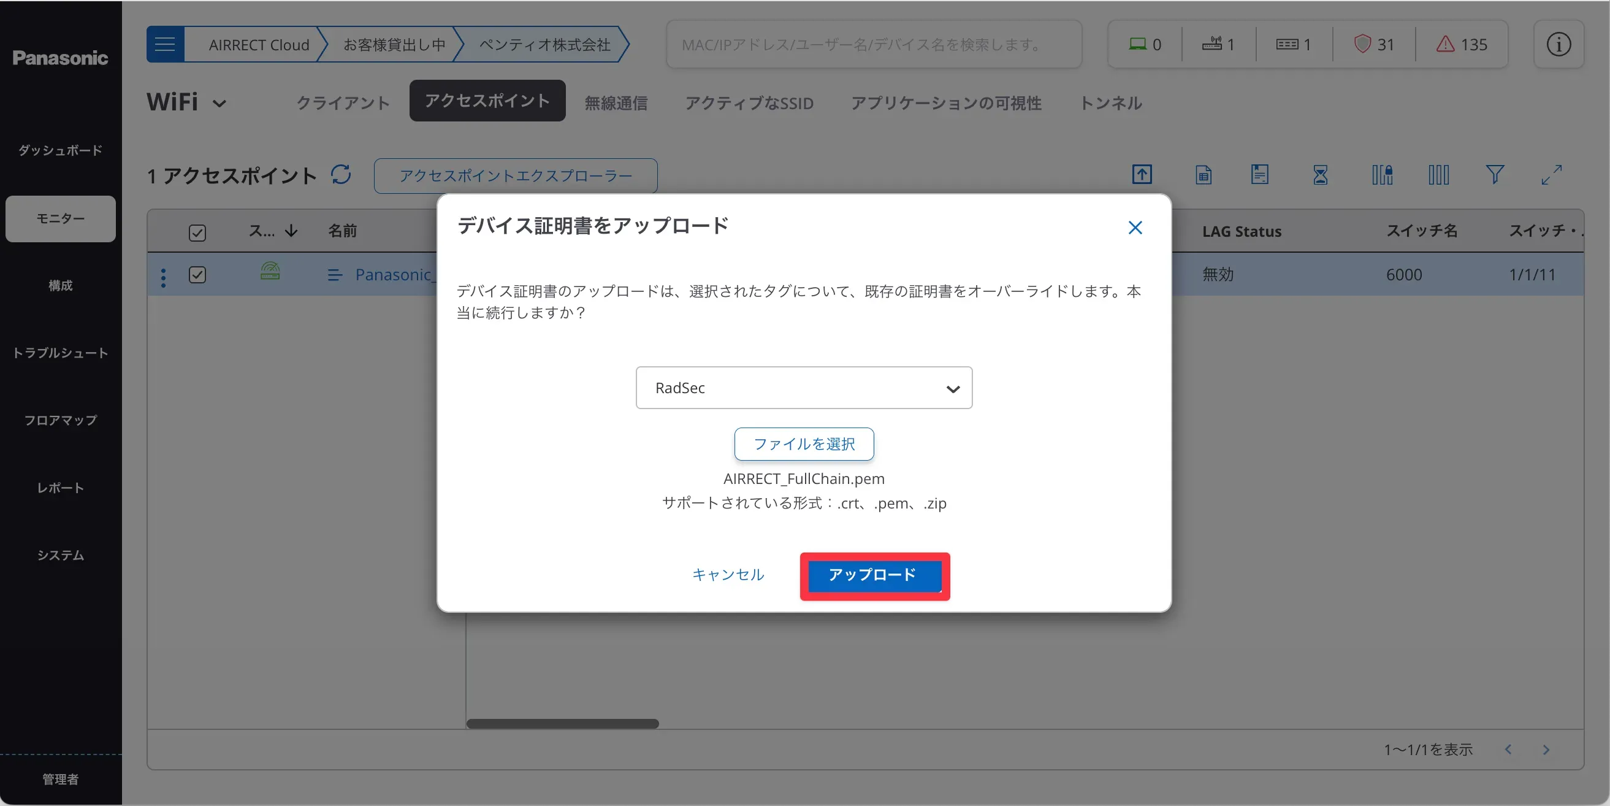The height and width of the screenshot is (806, 1610).
Task: Click the column settings icon
Action: (1438, 174)
